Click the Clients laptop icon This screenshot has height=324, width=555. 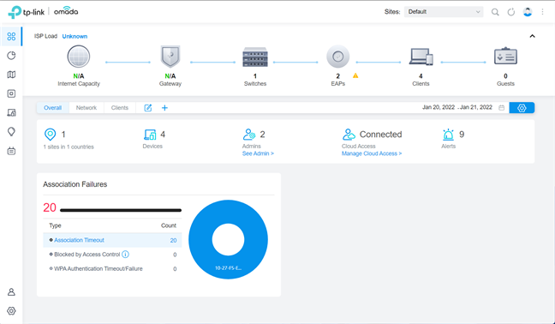point(421,57)
